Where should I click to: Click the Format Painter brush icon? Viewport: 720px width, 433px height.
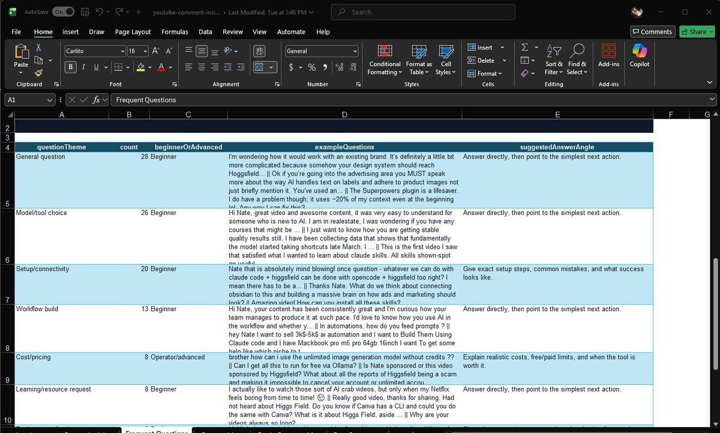point(38,73)
